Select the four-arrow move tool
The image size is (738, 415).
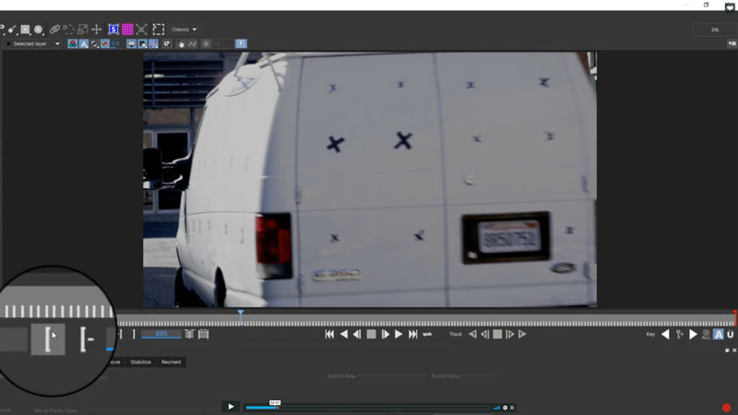pos(97,30)
